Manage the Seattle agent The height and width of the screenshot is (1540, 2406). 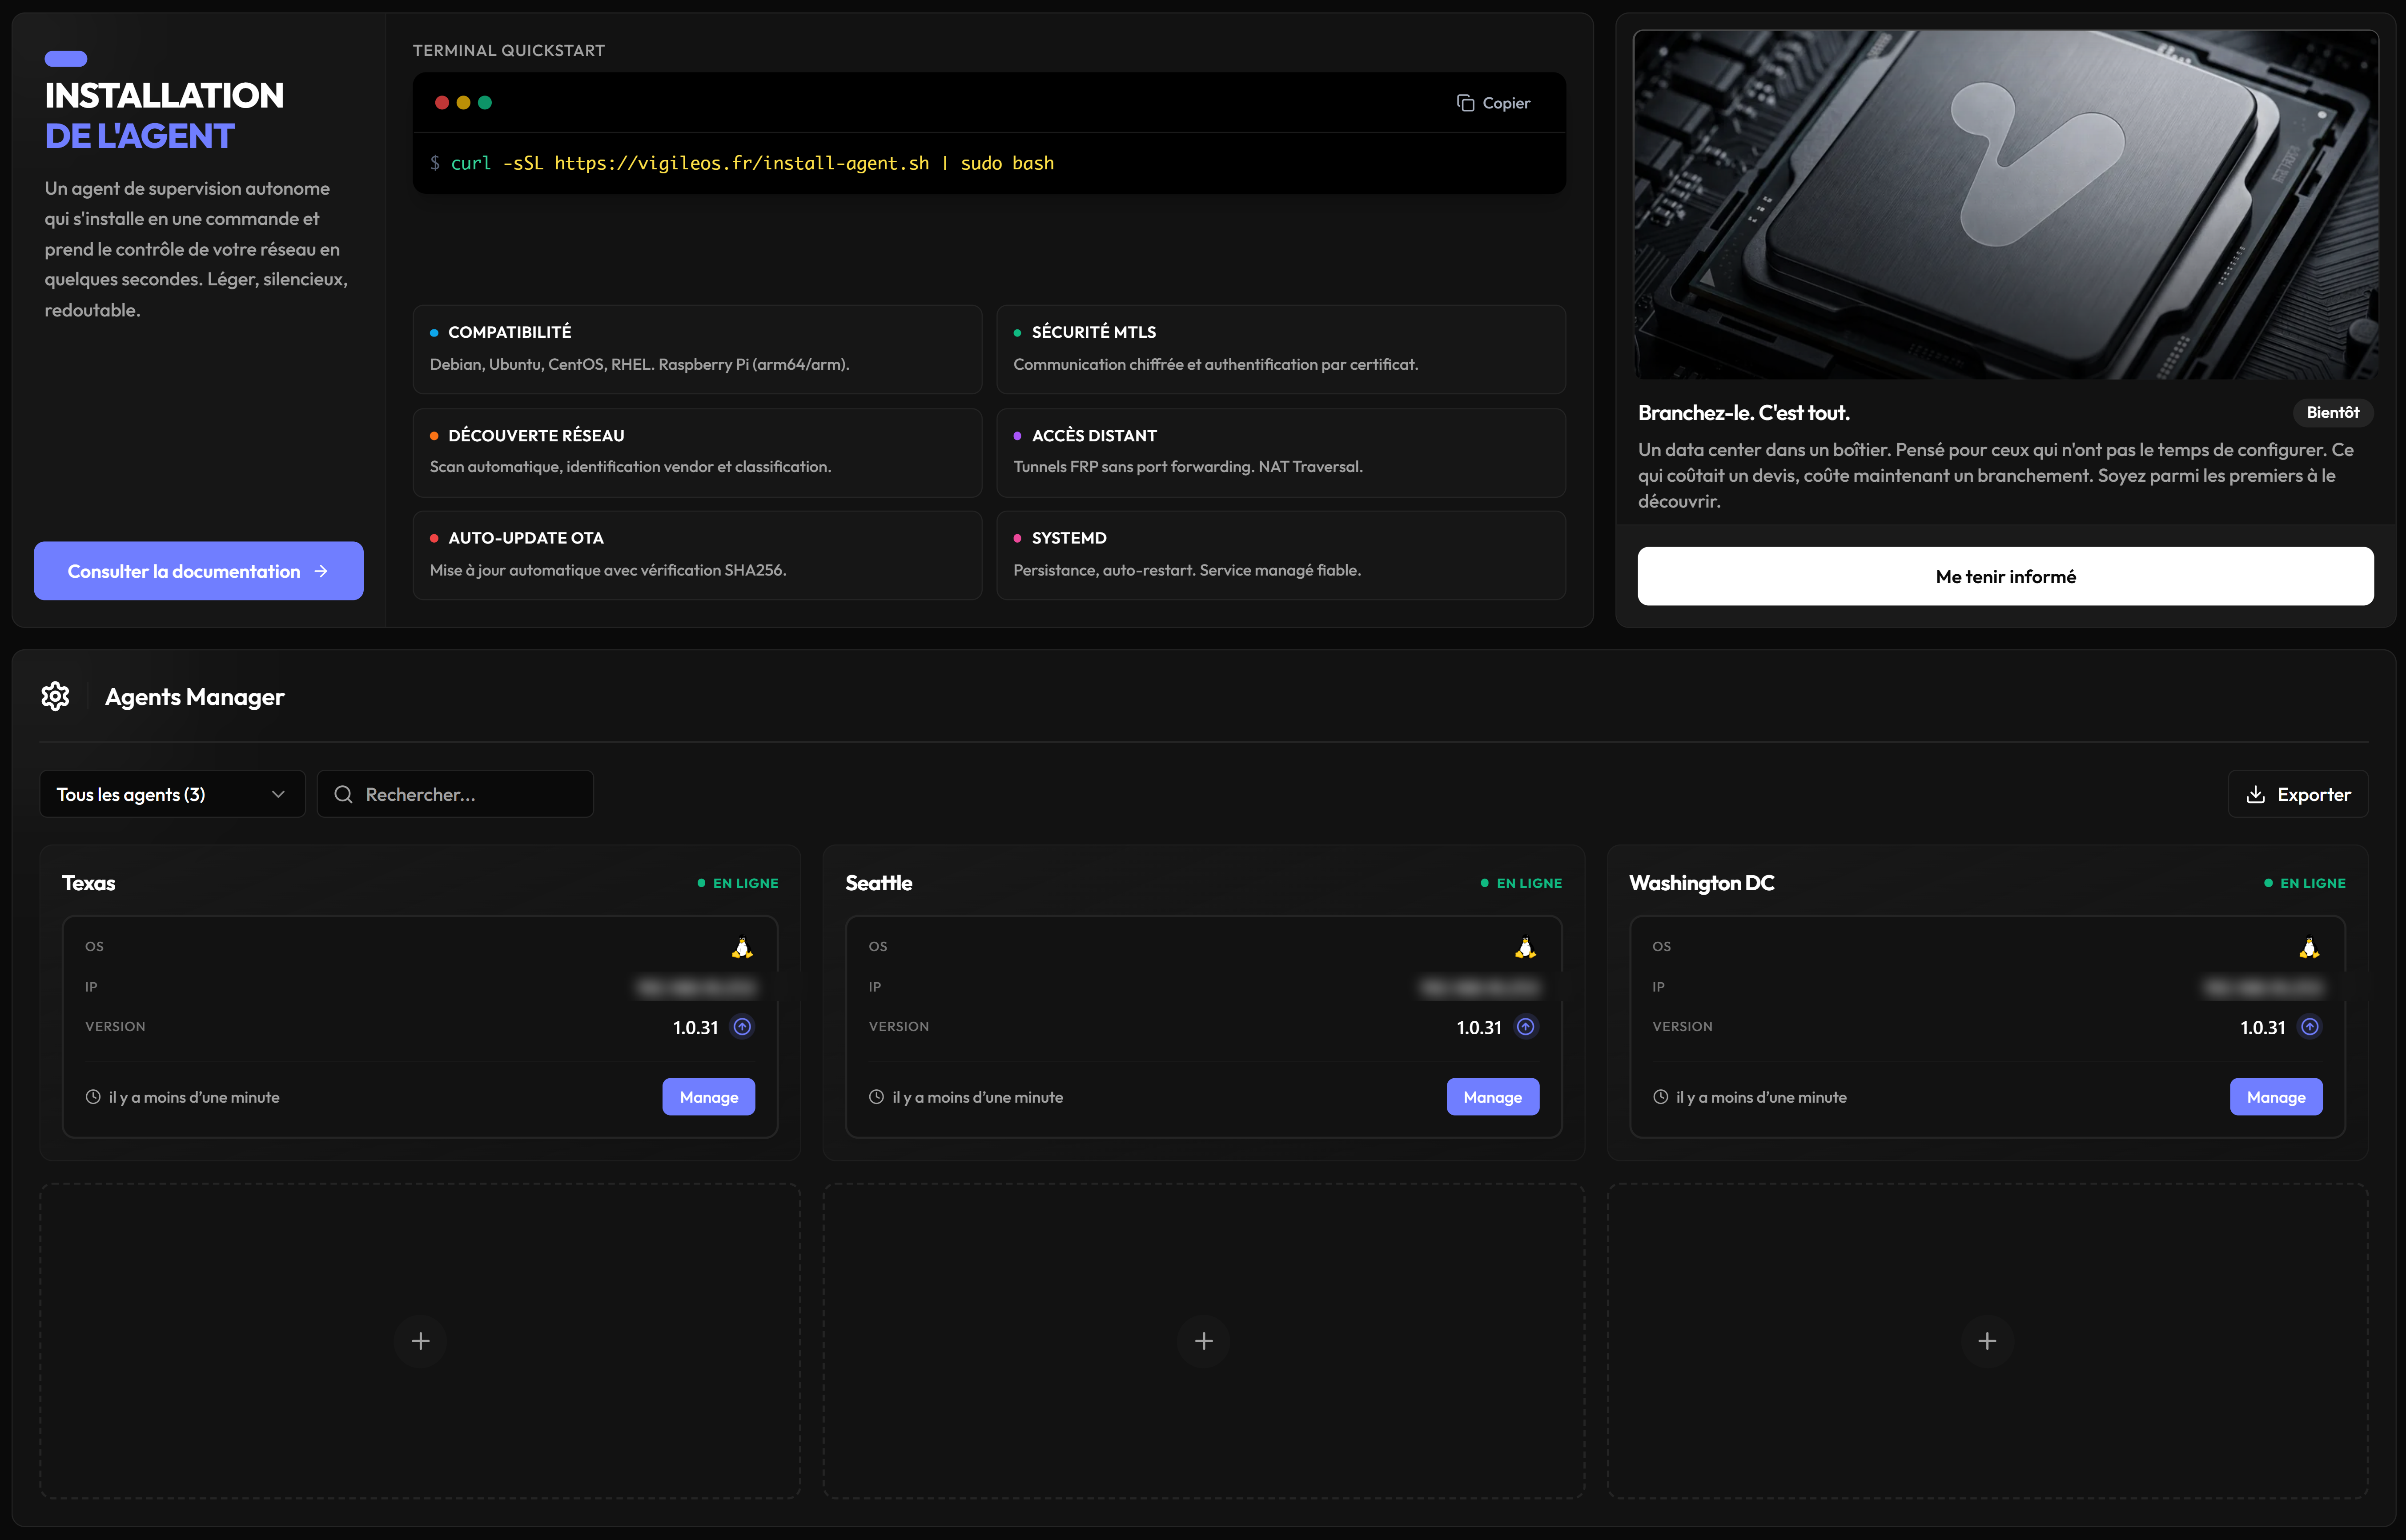coord(1493,1097)
